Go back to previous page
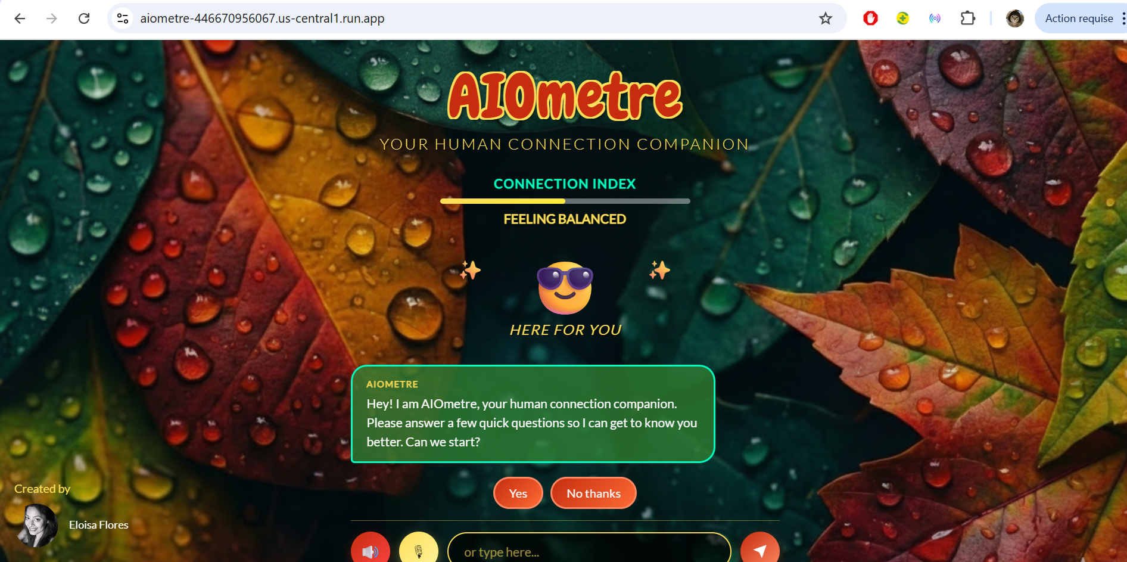Screen dimensions: 1127x562 click(x=20, y=18)
